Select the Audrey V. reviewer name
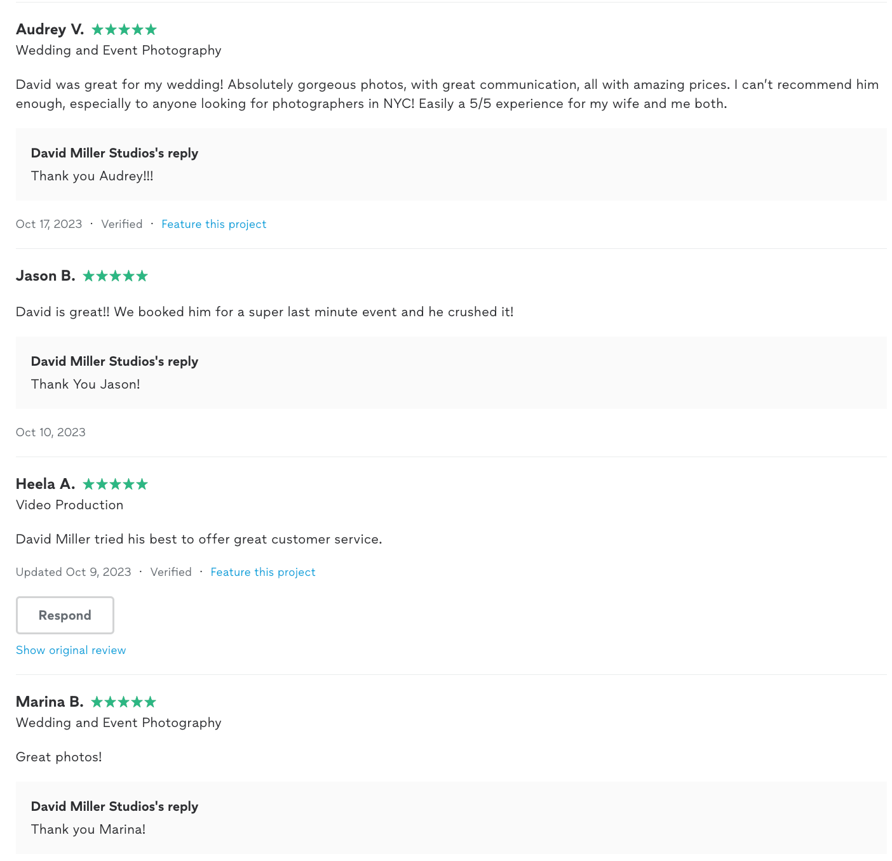Image resolution: width=892 pixels, height=861 pixels. coord(50,30)
